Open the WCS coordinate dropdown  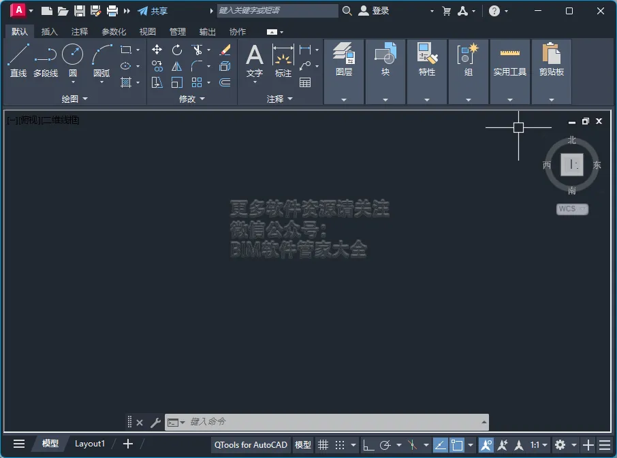[x=572, y=209]
